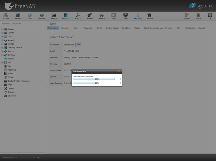216x161 pixels.
Task: Open System in the top toolbar
Action: [18, 16]
